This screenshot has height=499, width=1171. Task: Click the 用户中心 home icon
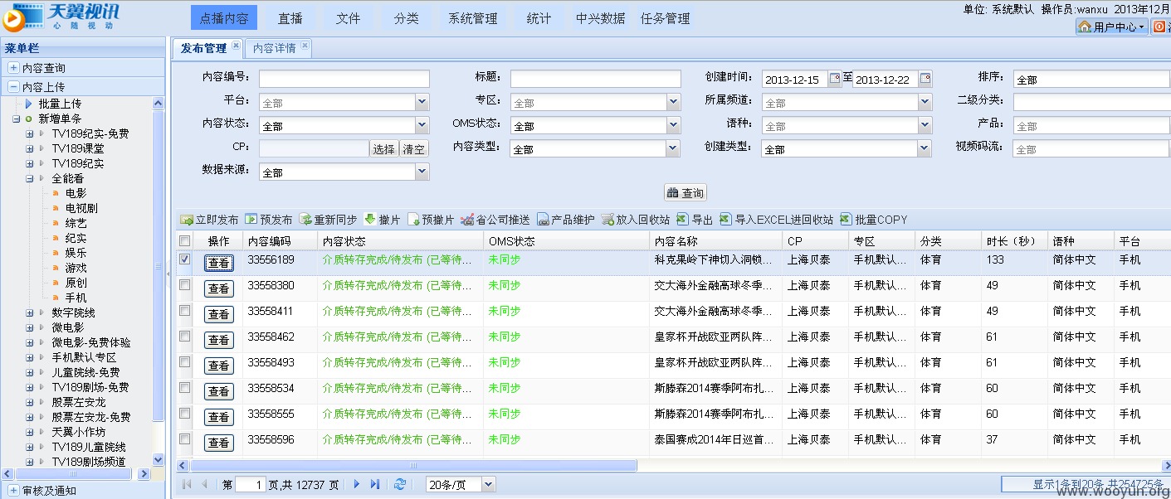point(1085,27)
